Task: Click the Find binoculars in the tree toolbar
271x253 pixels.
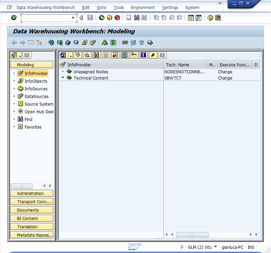Action: (x=96, y=55)
